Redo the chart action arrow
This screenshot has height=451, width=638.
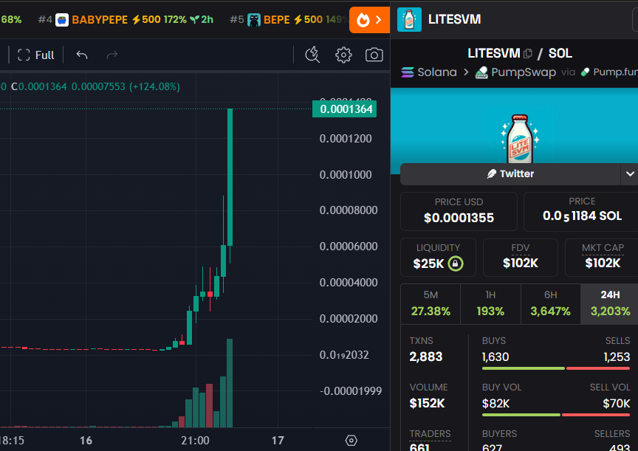pos(112,55)
